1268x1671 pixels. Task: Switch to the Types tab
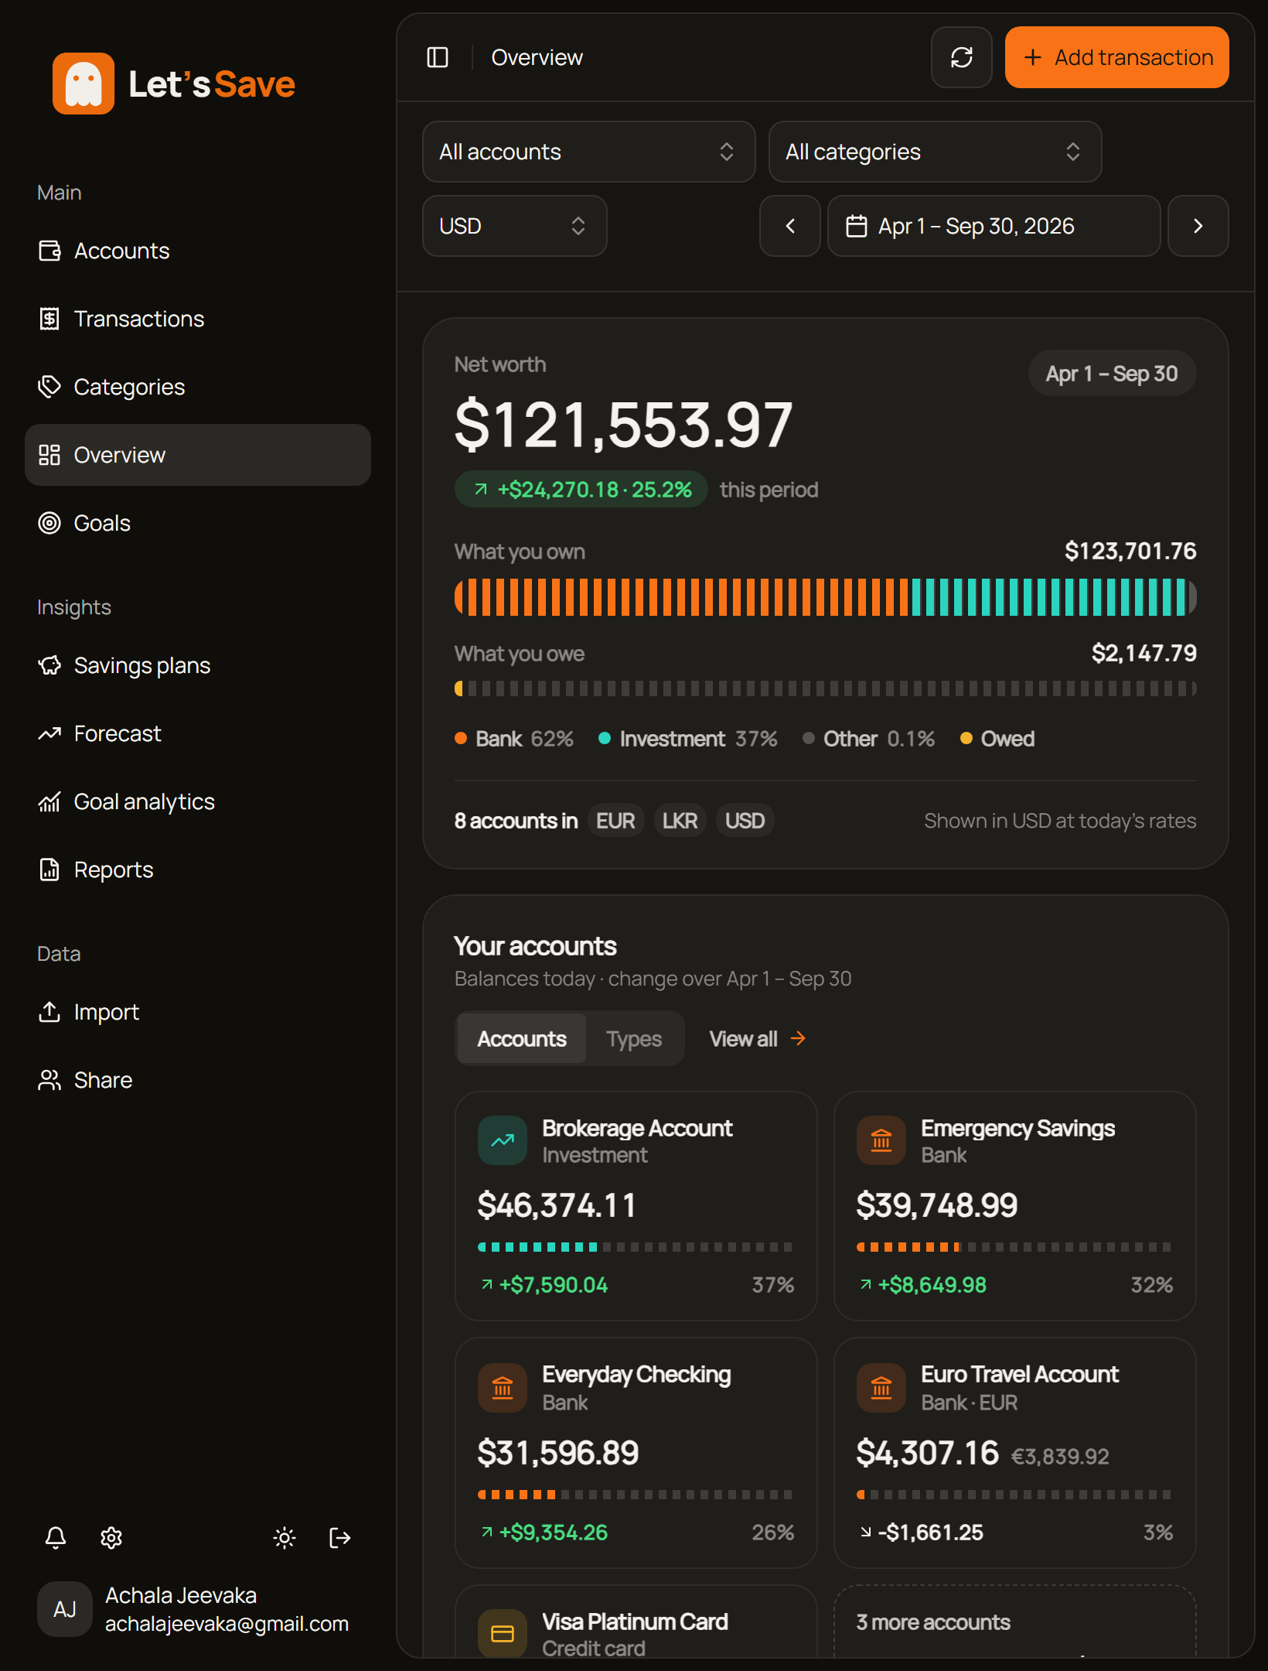(x=634, y=1038)
